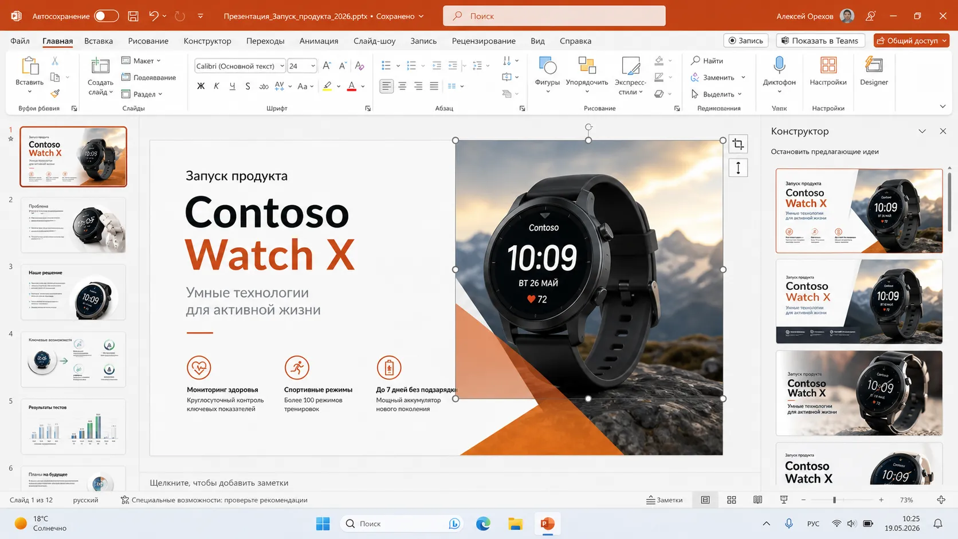Switch to Reading view in status bar
This screenshot has height=539, width=958.
tap(757, 500)
